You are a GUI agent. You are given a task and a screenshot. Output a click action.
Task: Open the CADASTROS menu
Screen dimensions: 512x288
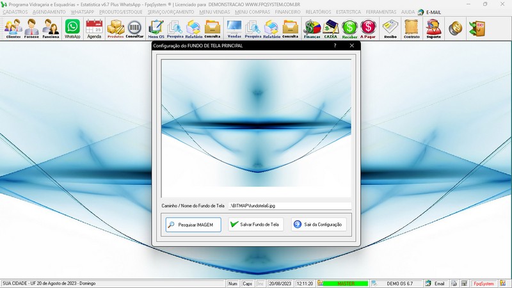click(15, 12)
